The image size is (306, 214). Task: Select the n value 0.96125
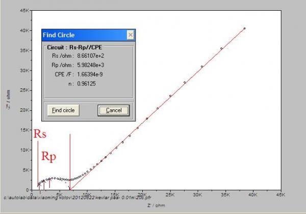click(86, 84)
